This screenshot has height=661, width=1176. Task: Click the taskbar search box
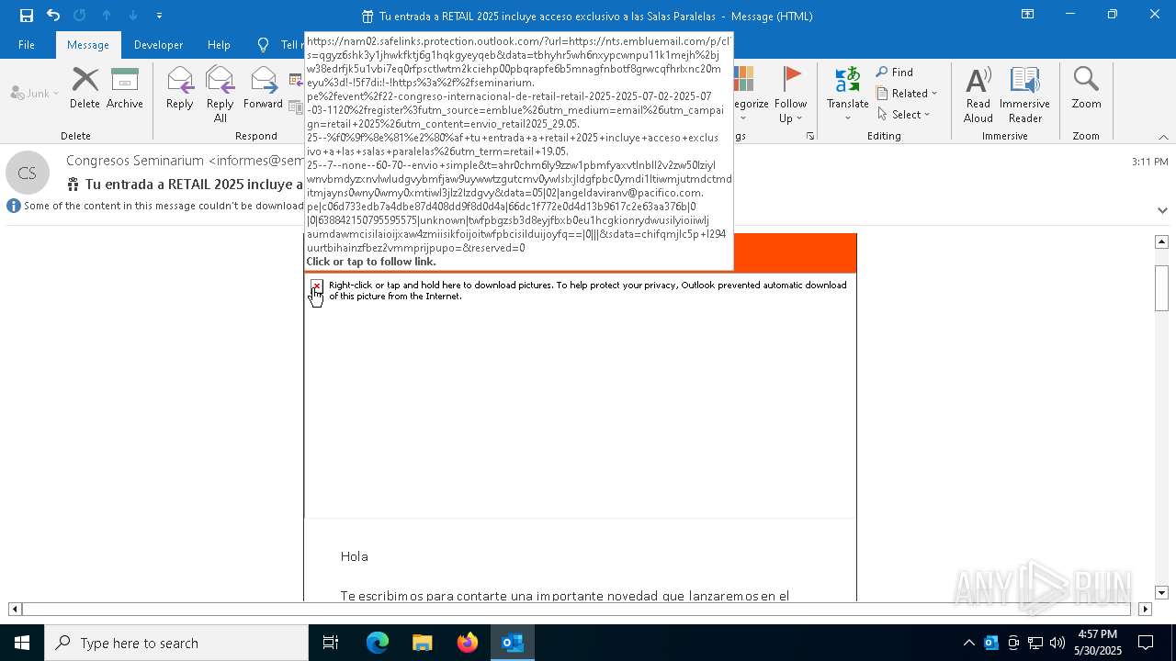click(176, 643)
